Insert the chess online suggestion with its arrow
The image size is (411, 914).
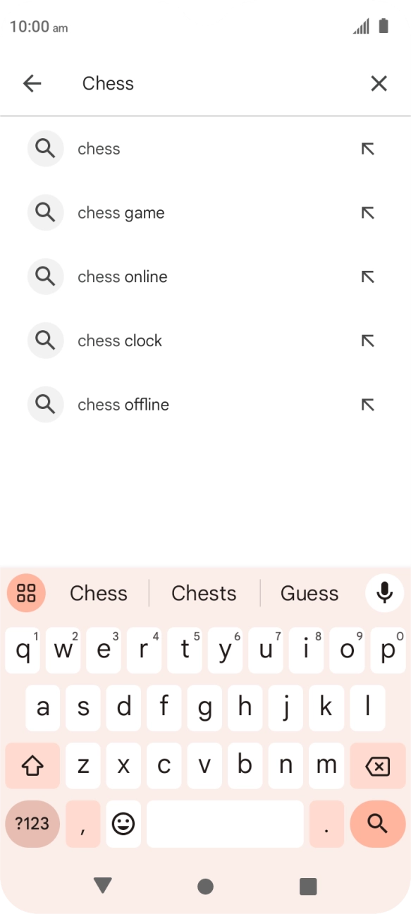pyautogui.click(x=367, y=276)
